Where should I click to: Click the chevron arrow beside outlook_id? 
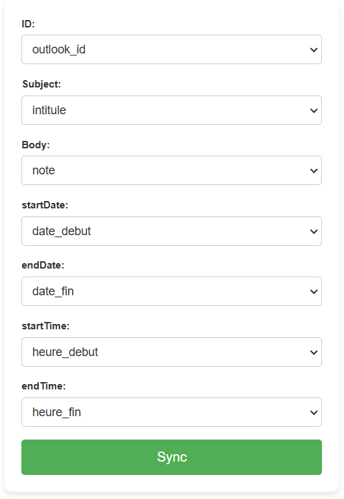(314, 50)
